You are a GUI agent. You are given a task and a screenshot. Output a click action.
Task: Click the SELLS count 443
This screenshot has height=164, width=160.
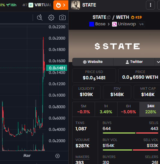154,129
